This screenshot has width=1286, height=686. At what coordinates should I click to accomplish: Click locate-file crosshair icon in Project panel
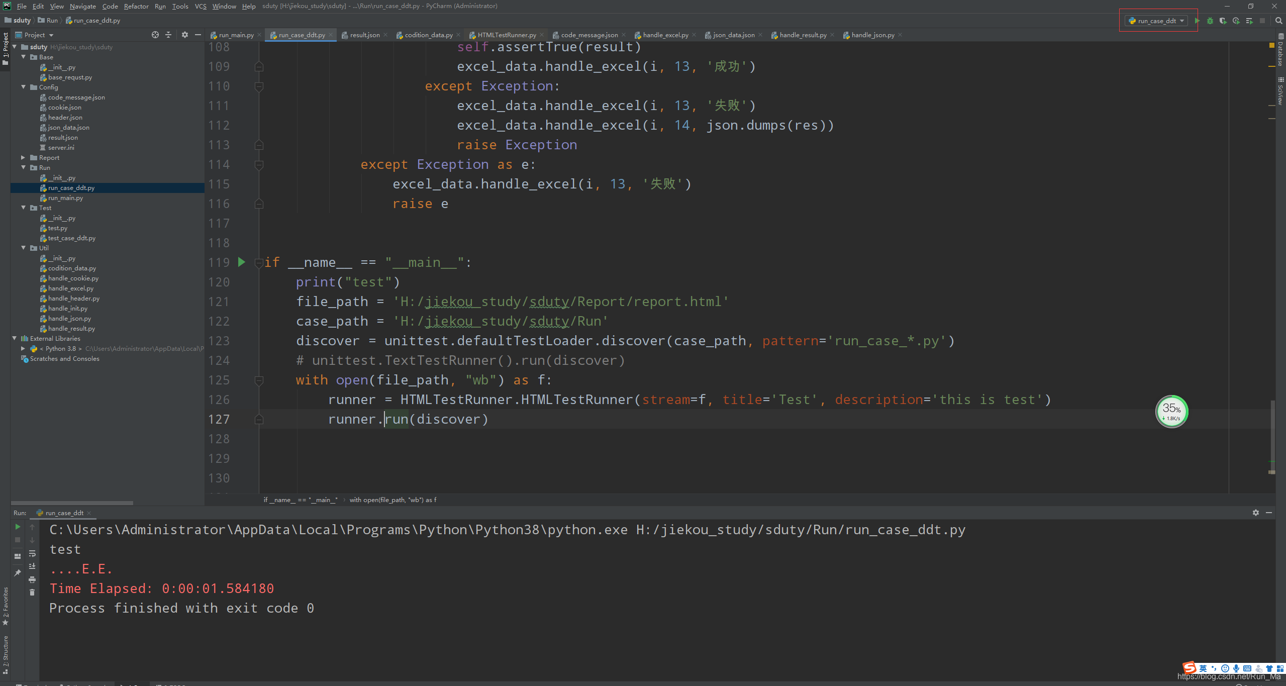point(155,35)
